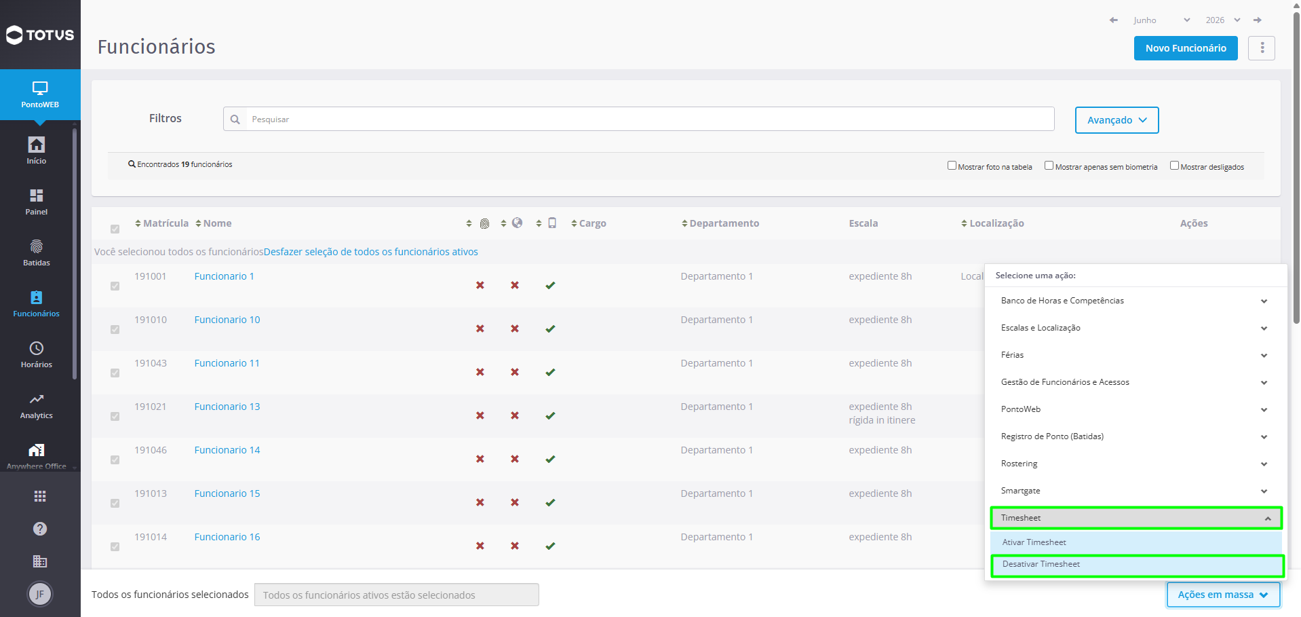This screenshot has width=1301, height=617.
Task: Click the selected employees status field
Action: coord(397,595)
